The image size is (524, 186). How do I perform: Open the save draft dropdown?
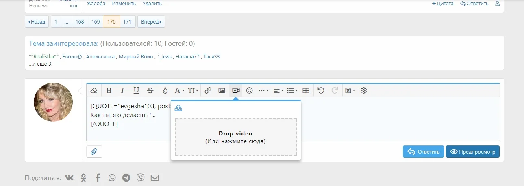pyautogui.click(x=350, y=90)
